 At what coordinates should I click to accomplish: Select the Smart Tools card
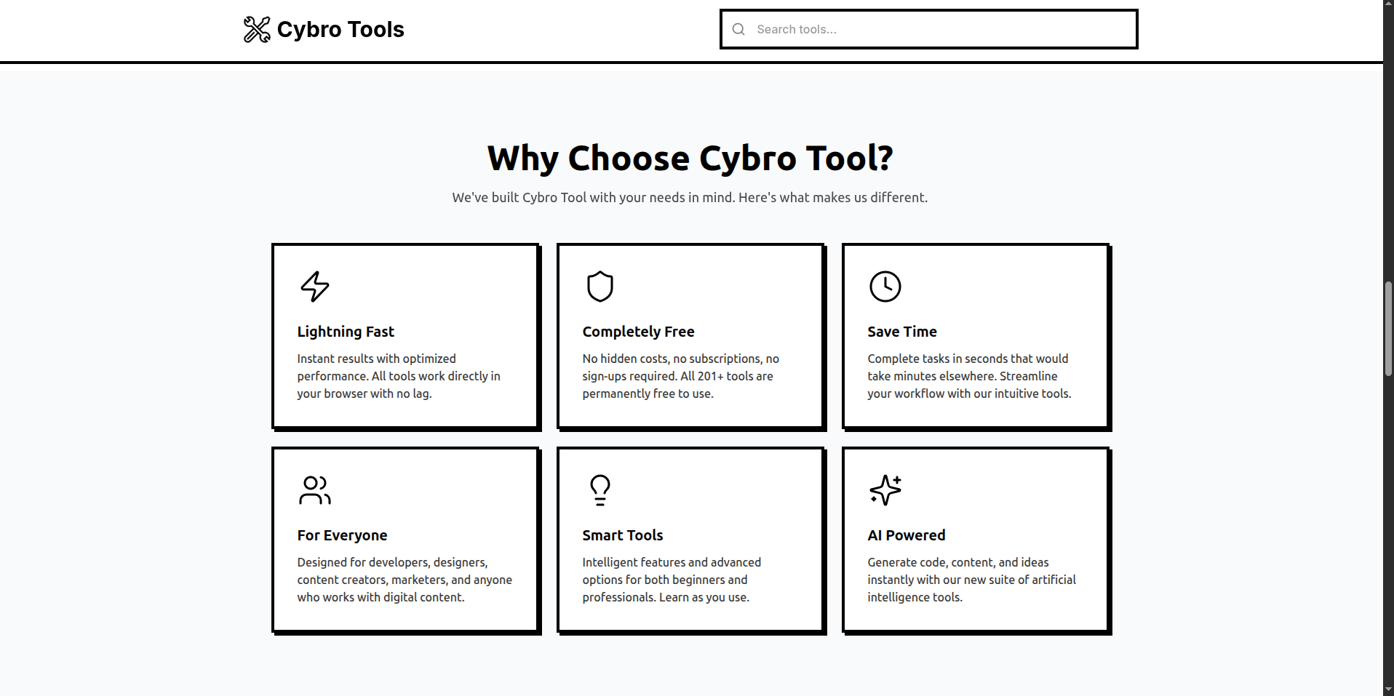pyautogui.click(x=690, y=540)
